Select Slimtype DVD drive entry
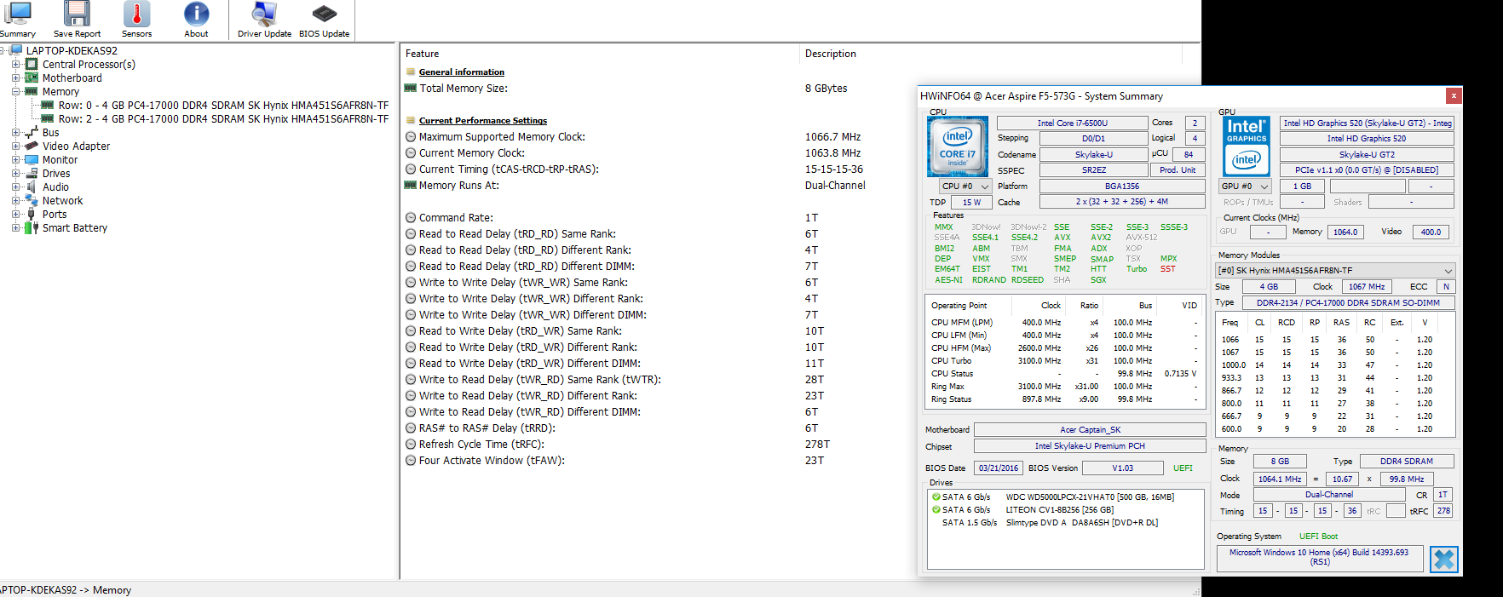The height and width of the screenshot is (597, 1503). click(1050, 523)
